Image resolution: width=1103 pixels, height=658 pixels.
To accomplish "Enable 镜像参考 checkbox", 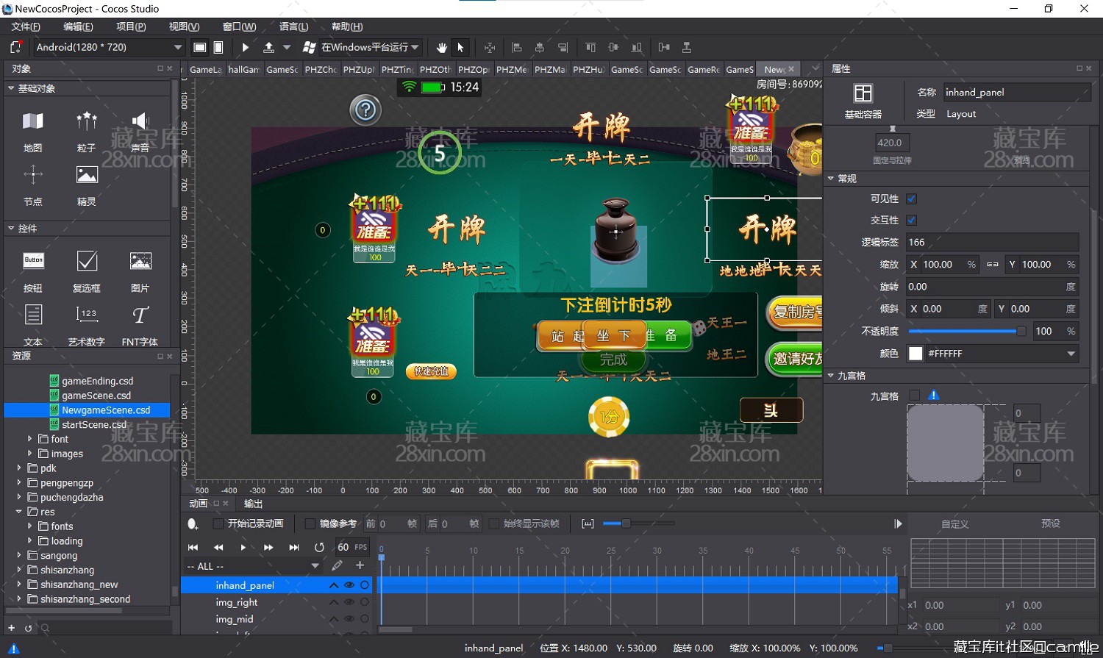I will coord(310,523).
